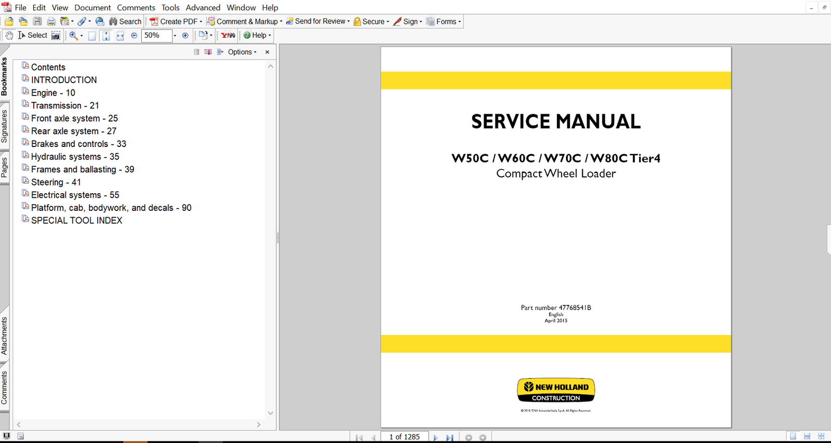Click the page number input field

404,437
